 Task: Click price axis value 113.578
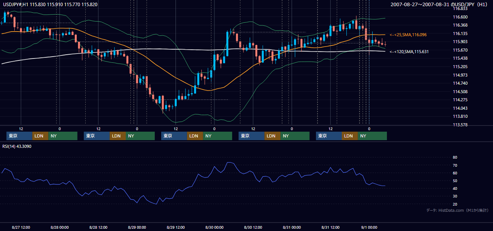[460, 125]
